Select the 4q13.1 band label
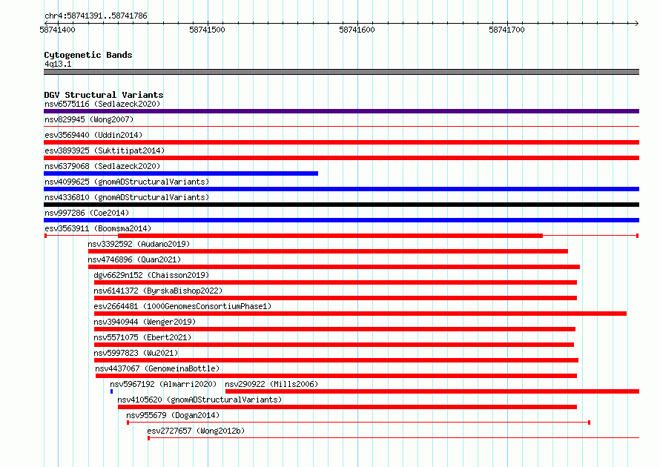The image size is (660, 467). pyautogui.click(x=58, y=64)
